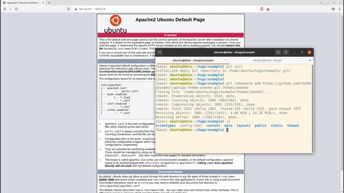Viewport: 344px width, 193px height.
Task: Open the terminal hamburger menu
Action: (286, 53)
